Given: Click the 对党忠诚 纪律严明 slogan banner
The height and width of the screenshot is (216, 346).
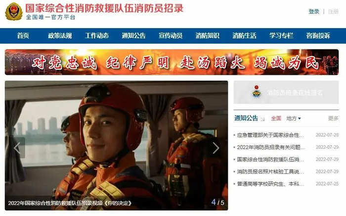Looking at the screenshot, I should (172, 62).
